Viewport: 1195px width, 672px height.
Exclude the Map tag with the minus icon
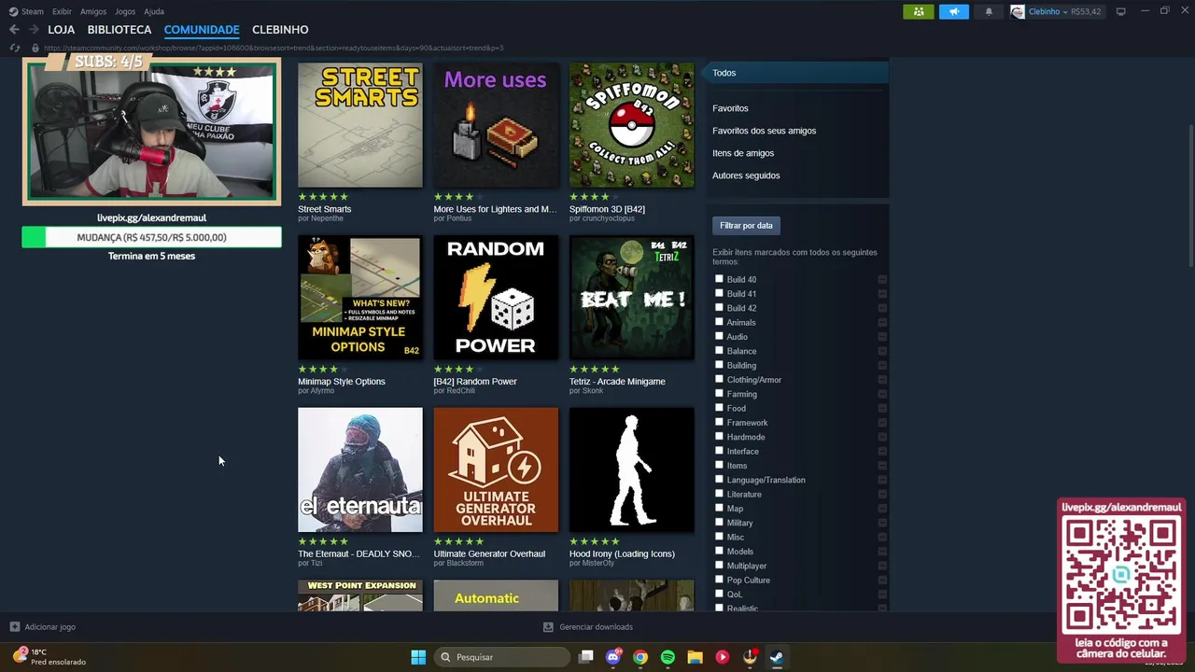coord(882,509)
